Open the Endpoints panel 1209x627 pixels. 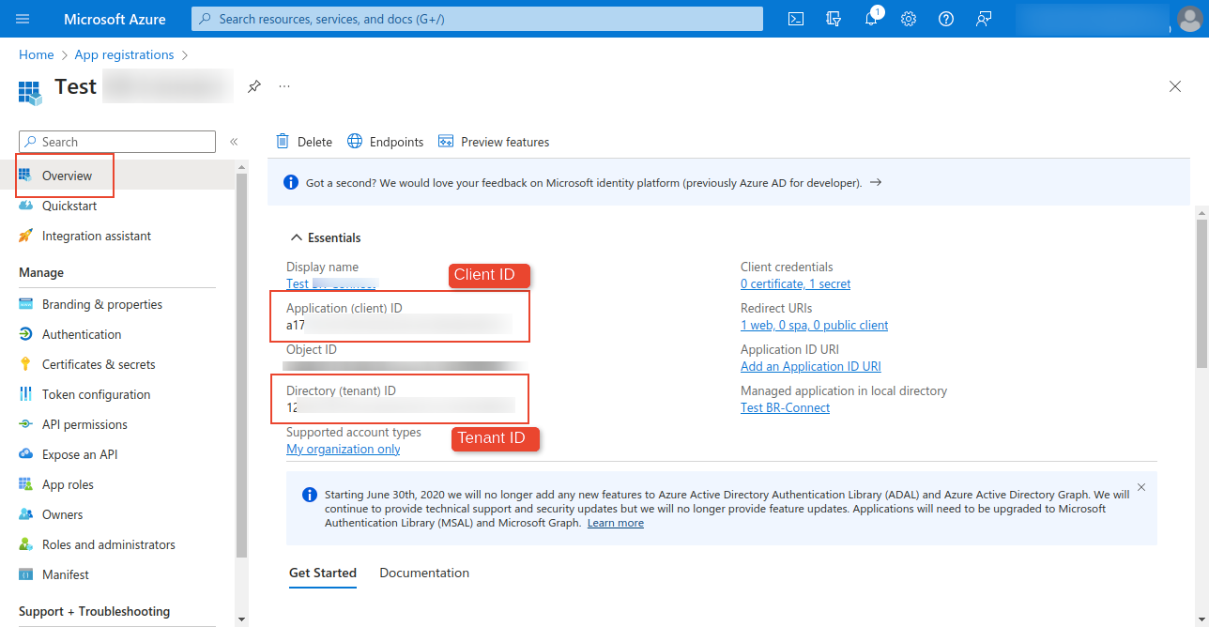pos(386,142)
